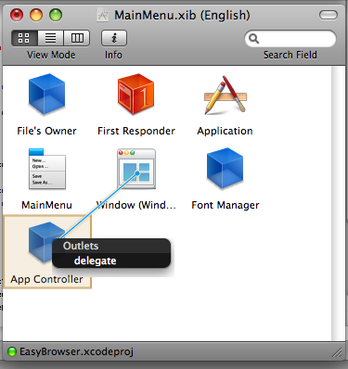Viewport: 348px width, 369px height.
Task: Close the MainMenu.xib window
Action: 17,15
